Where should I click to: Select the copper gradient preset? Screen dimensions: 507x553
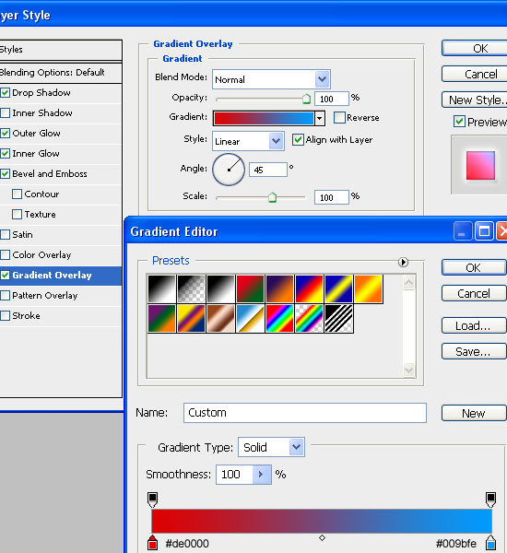click(220, 319)
